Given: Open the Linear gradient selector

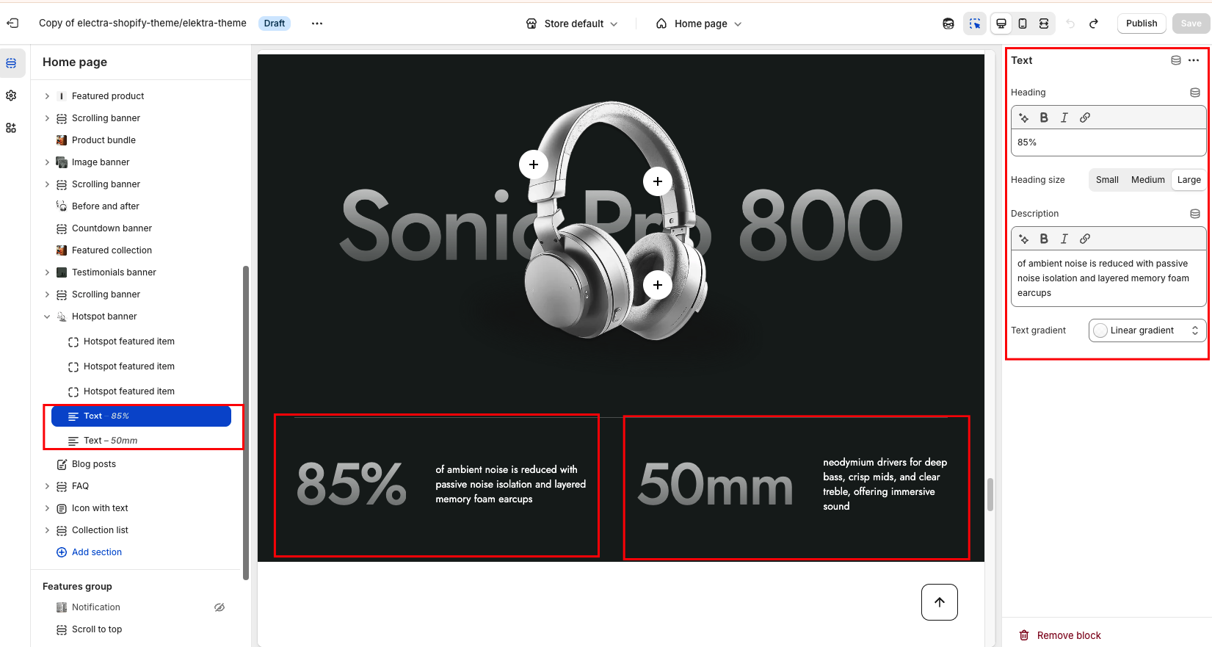Looking at the screenshot, I should [x=1147, y=330].
